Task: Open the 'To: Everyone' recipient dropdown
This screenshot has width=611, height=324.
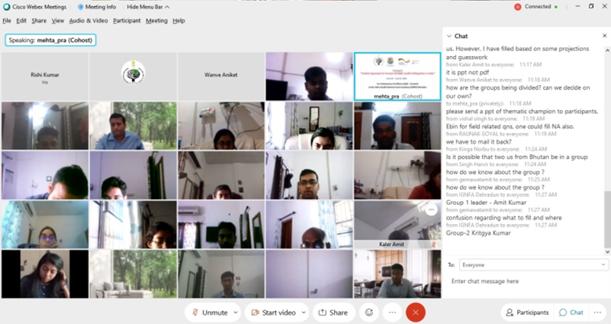Action: click(x=533, y=265)
